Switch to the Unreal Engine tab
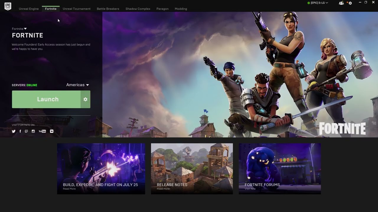Screen dimensions: 378x212 (x=29, y=9)
